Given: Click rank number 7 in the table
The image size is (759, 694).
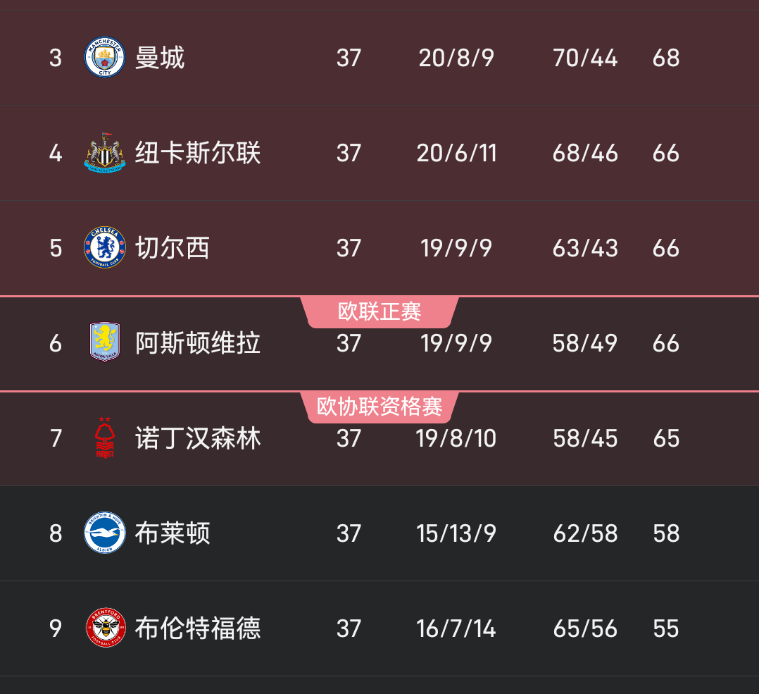Looking at the screenshot, I should coord(55,438).
